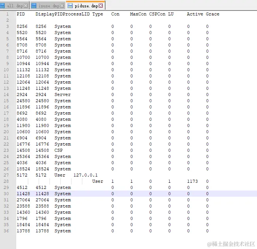
Task: Click the word User in line 28
Action: (98, 181)
